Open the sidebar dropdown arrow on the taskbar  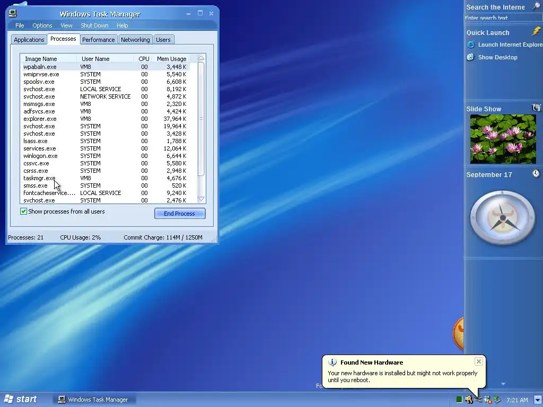(538, 400)
